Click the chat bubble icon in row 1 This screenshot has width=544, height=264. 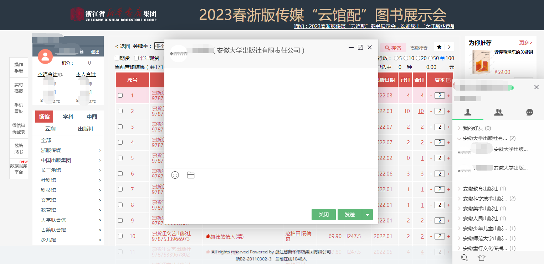154,93
